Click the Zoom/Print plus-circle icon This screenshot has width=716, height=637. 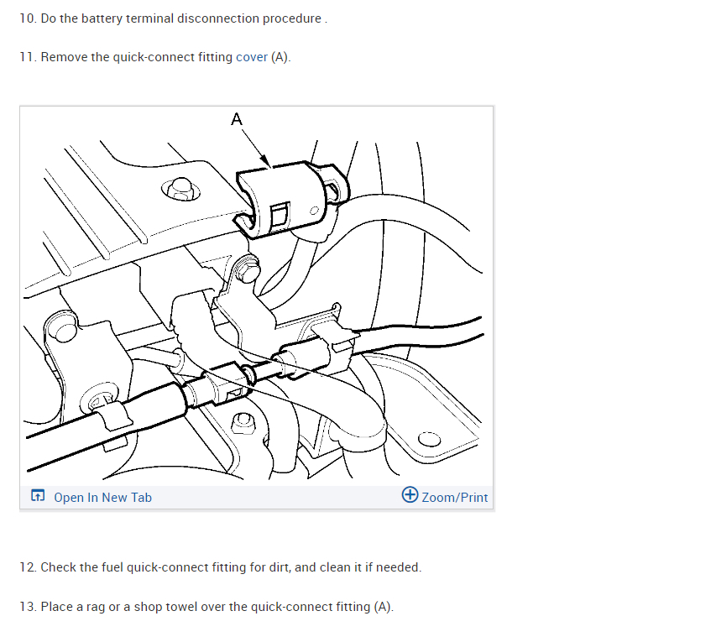click(410, 494)
